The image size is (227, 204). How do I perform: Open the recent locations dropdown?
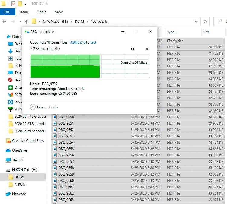coord(21,21)
